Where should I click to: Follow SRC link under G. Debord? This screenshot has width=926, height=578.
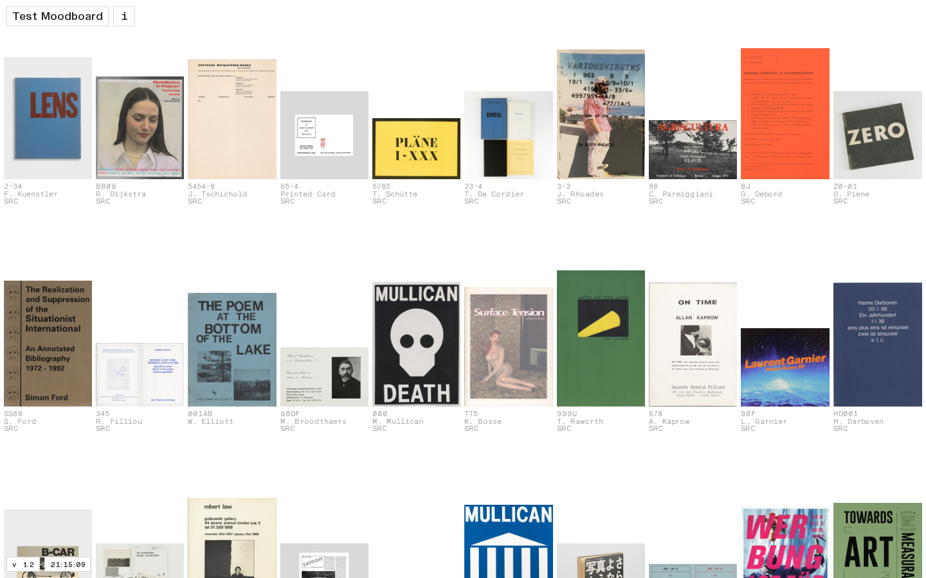748,202
